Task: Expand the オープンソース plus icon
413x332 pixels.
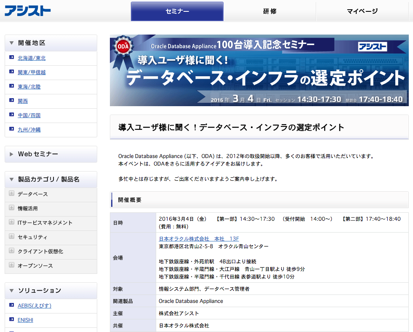Action: pyautogui.click(x=11, y=265)
